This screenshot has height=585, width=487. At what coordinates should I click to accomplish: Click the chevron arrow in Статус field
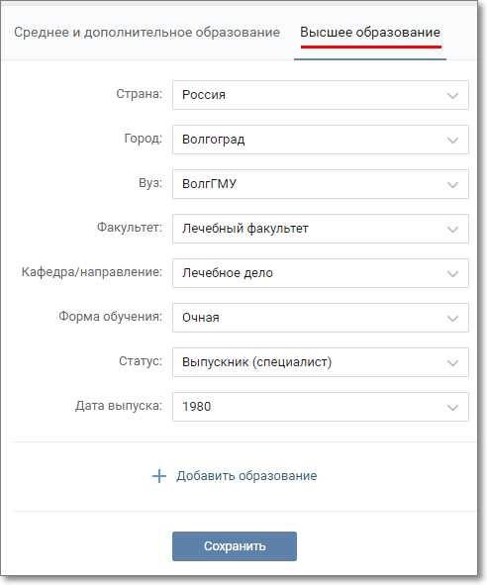point(452,362)
